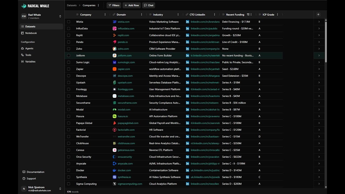Click the WeTransfer ICP grade D cell
Image resolution: width=345 pixels, height=194 pixels.
[270, 137]
